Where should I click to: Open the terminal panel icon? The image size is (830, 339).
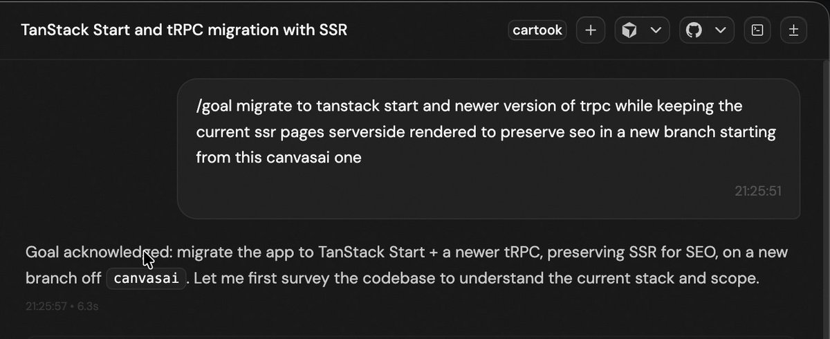[x=757, y=30]
